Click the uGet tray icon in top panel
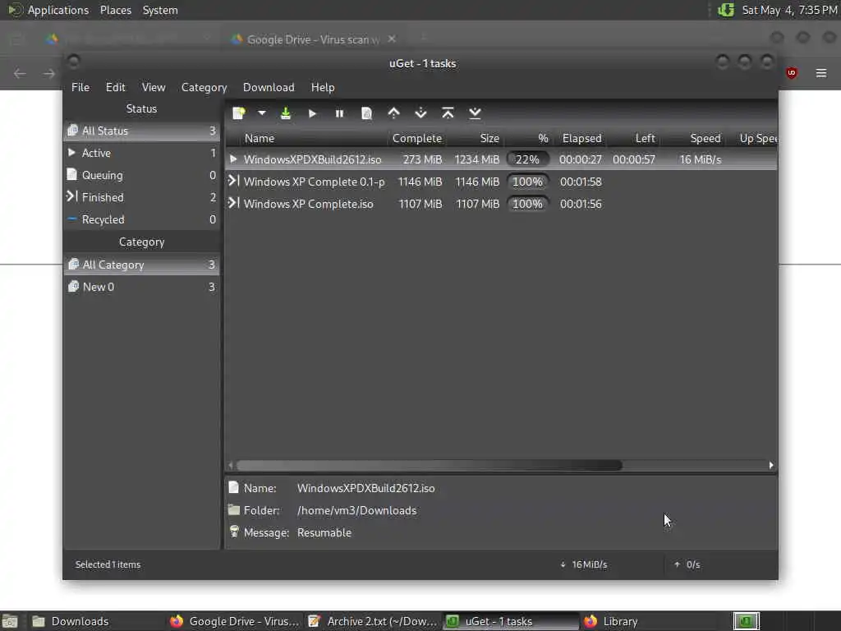The height and width of the screenshot is (631, 841). pos(726,10)
